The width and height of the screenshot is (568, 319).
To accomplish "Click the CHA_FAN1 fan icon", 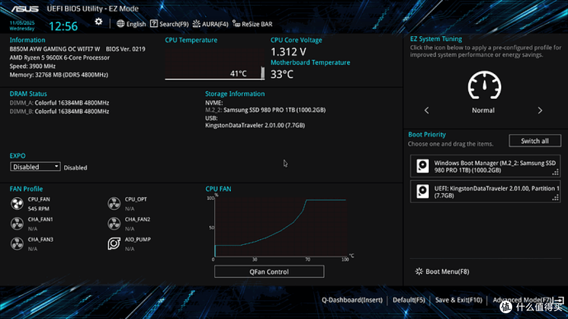I will (17, 224).
